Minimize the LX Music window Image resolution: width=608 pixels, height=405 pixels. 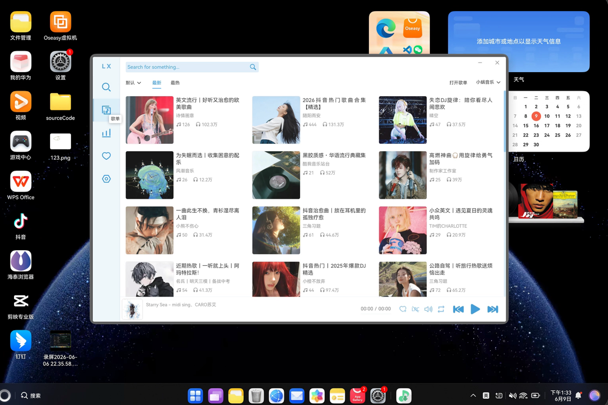[x=480, y=63]
